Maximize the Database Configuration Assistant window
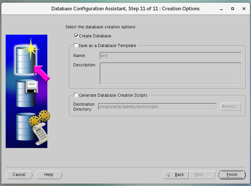 pyautogui.click(x=233, y=9)
